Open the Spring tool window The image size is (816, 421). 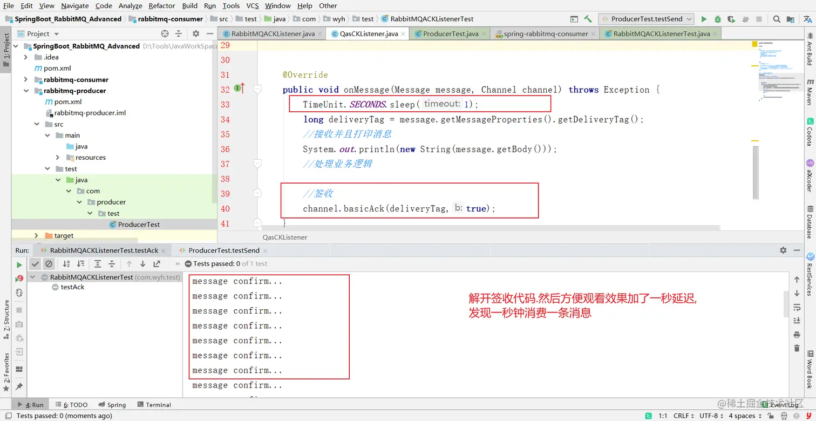point(112,405)
